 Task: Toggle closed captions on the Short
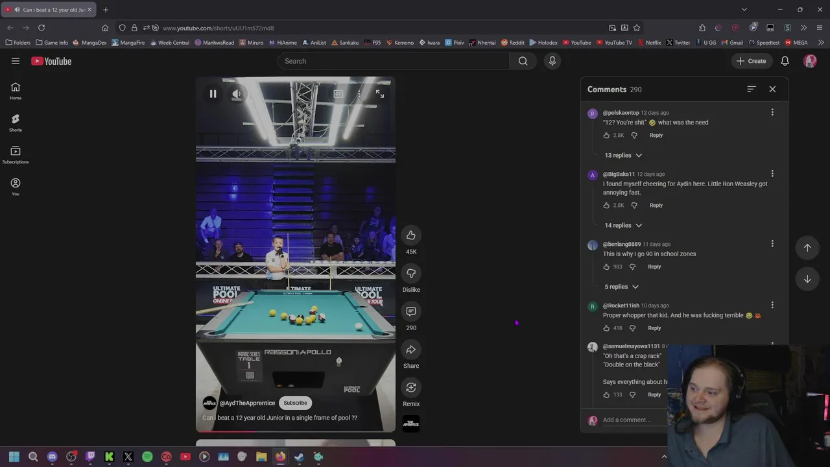pos(338,94)
